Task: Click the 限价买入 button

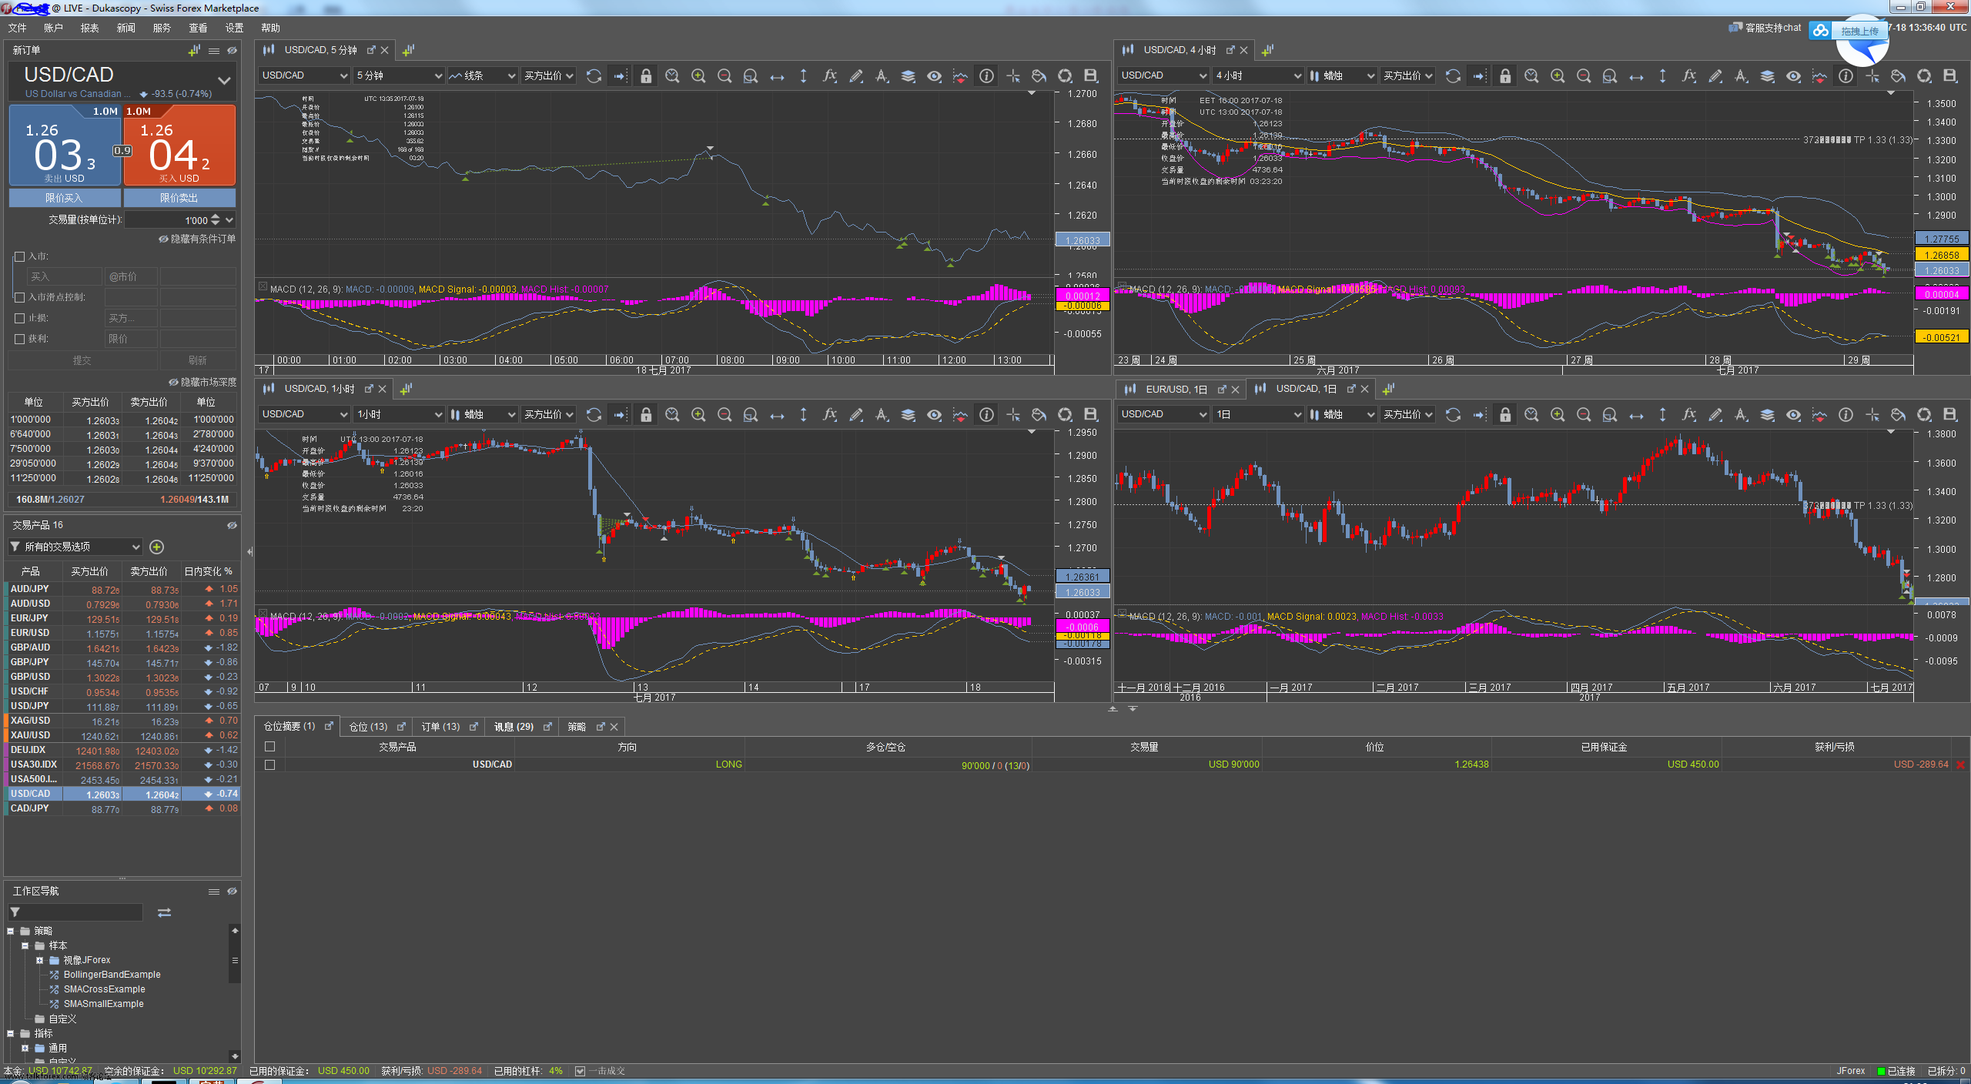Action: pos(65,198)
